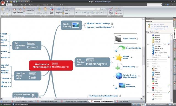Viewport: 176px width, 106px height.
Task: Open the Topic Style brush icon
Action: [111, 9]
